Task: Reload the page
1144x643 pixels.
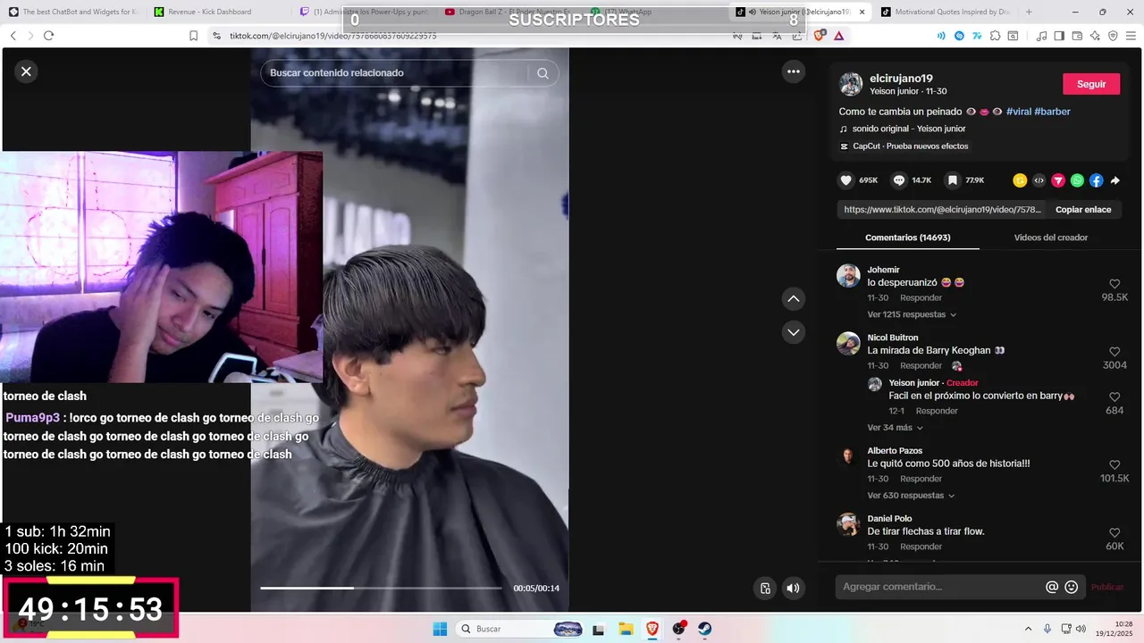Action: [48, 36]
